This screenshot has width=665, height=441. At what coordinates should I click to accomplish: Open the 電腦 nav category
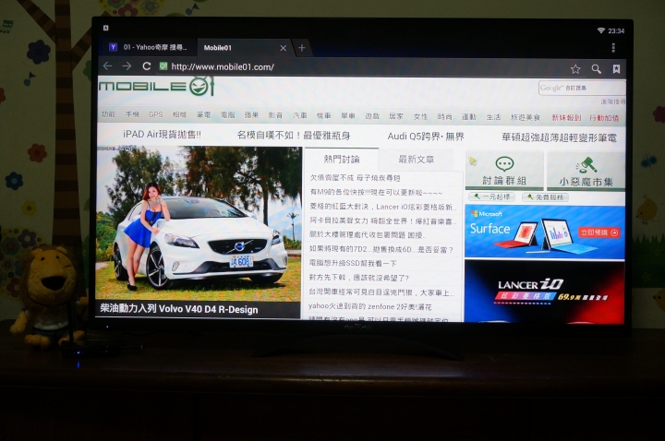[228, 114]
